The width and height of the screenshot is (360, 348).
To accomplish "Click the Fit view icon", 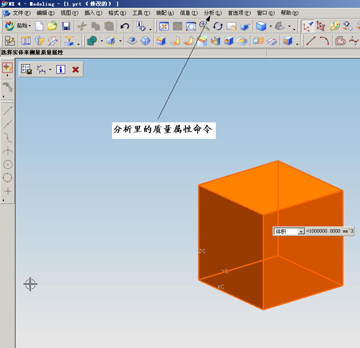I will [164, 26].
